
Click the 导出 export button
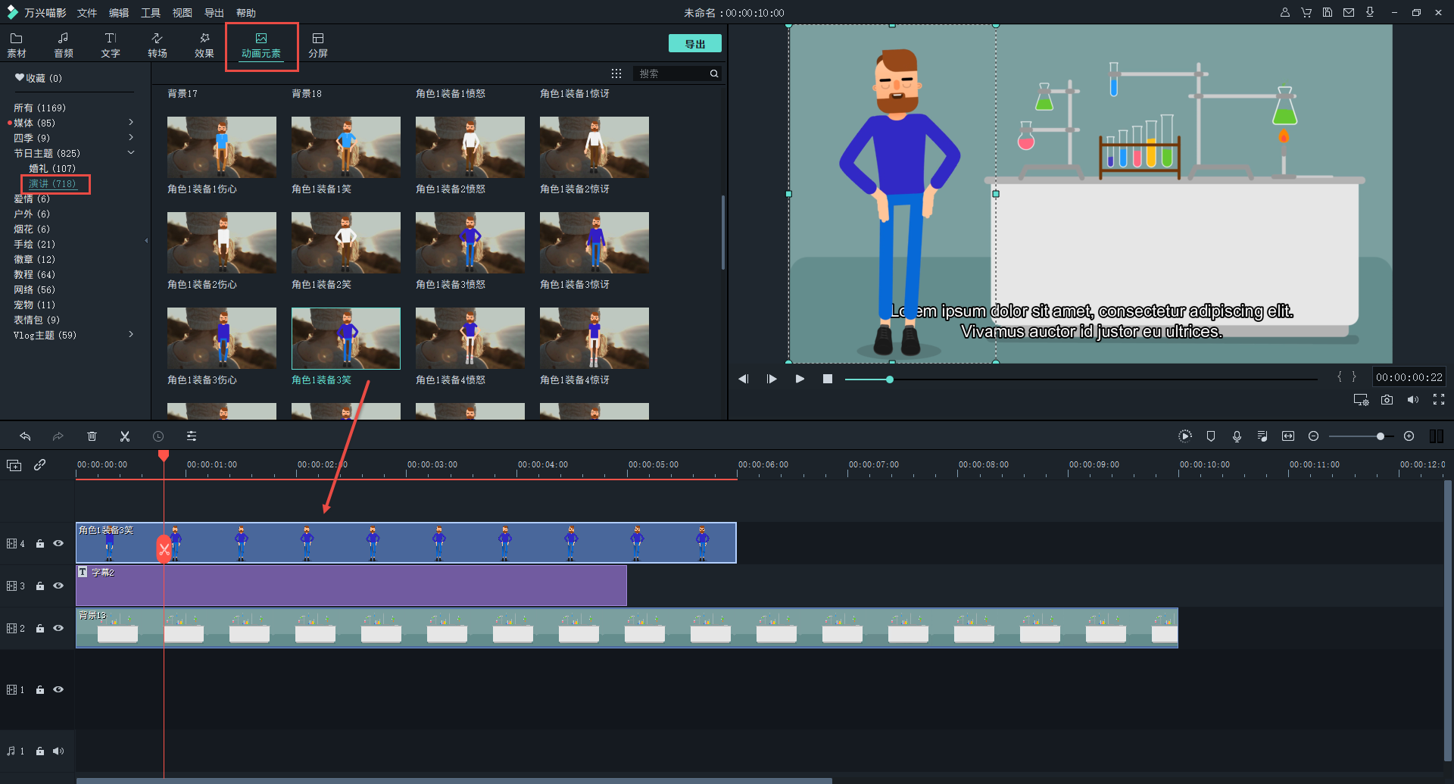click(694, 44)
